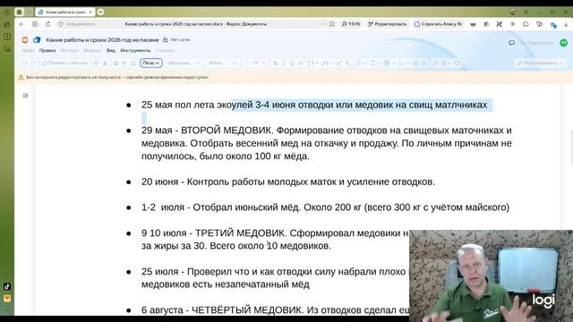This screenshot has height=322, width=573.
Task: Click the crossed-tools extension icon
Action: (500, 24)
